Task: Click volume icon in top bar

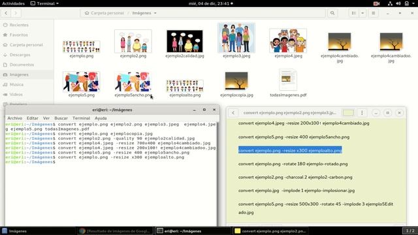Action: point(398,3)
